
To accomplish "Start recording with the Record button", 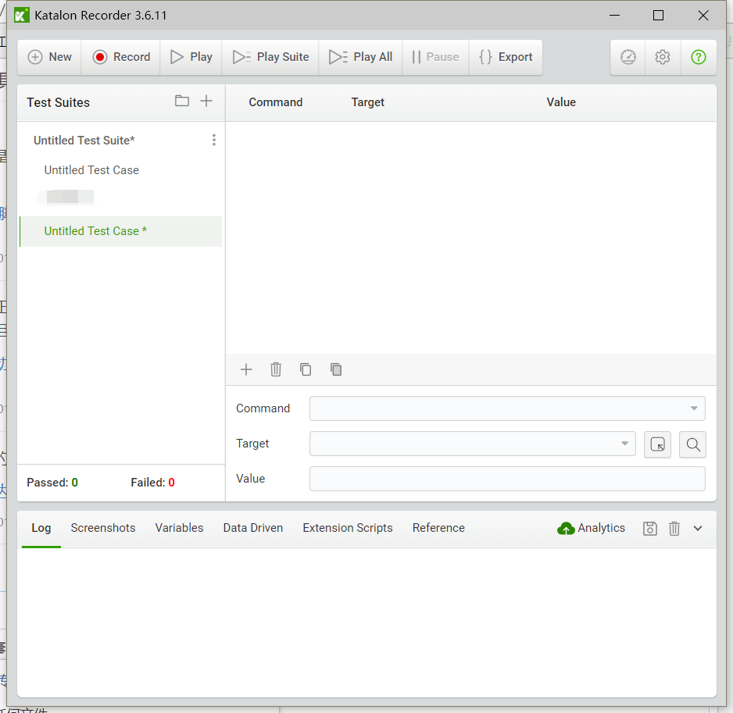I will point(121,57).
